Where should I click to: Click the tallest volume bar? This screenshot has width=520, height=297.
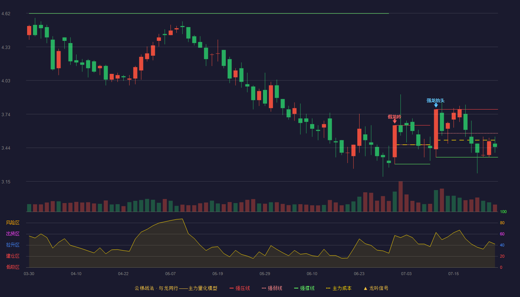(400, 196)
